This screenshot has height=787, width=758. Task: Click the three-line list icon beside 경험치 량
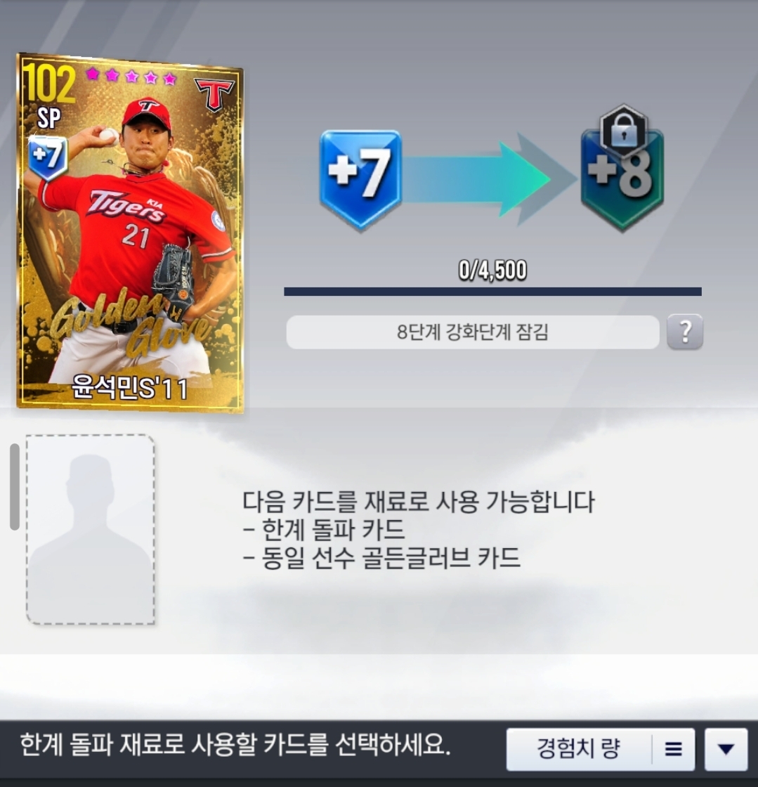pyautogui.click(x=674, y=749)
